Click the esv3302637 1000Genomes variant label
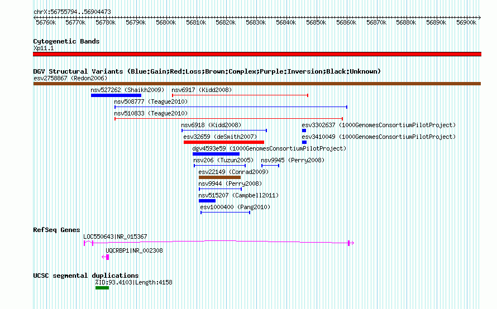This screenshot has width=497, height=309. click(379, 125)
